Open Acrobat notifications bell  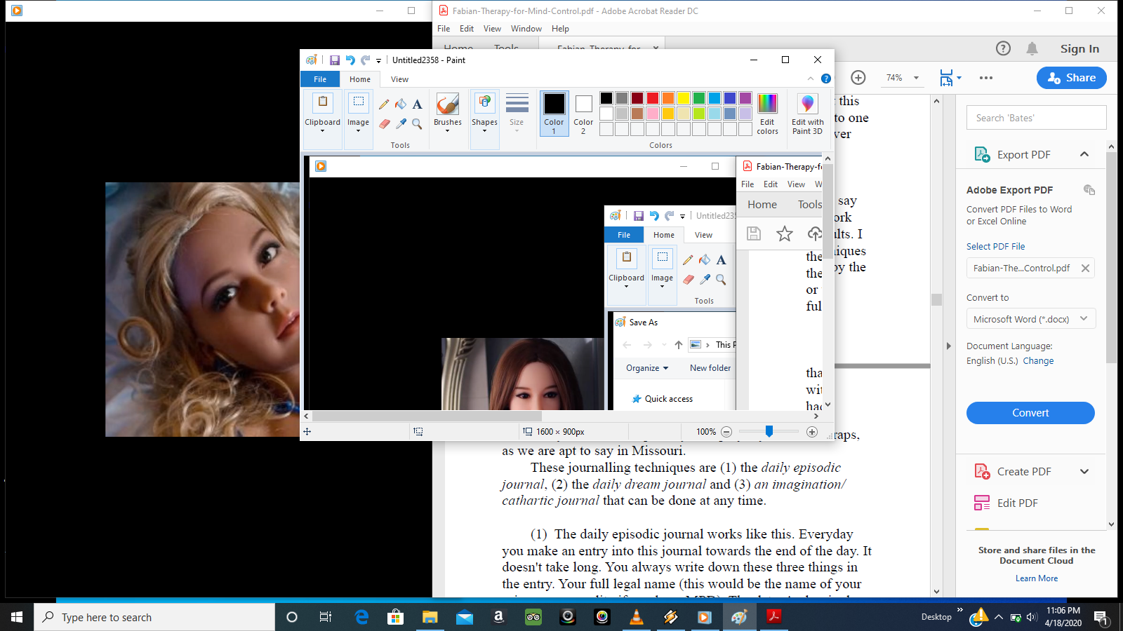pyautogui.click(x=1032, y=48)
